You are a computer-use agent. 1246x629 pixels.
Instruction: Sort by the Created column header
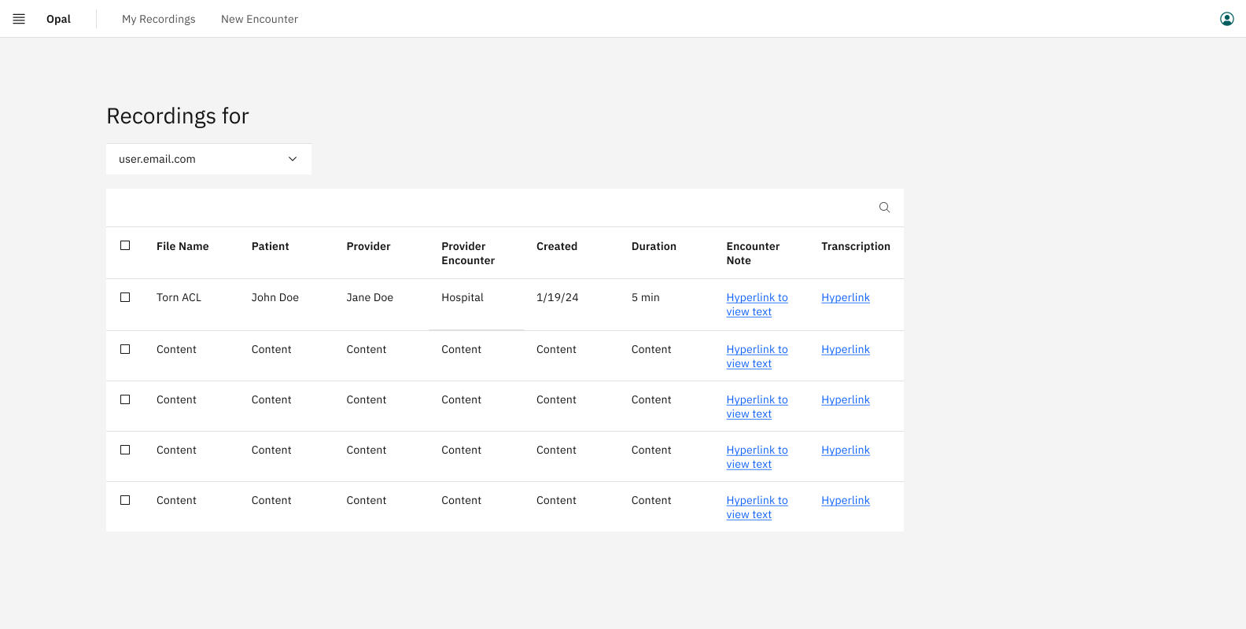point(557,246)
